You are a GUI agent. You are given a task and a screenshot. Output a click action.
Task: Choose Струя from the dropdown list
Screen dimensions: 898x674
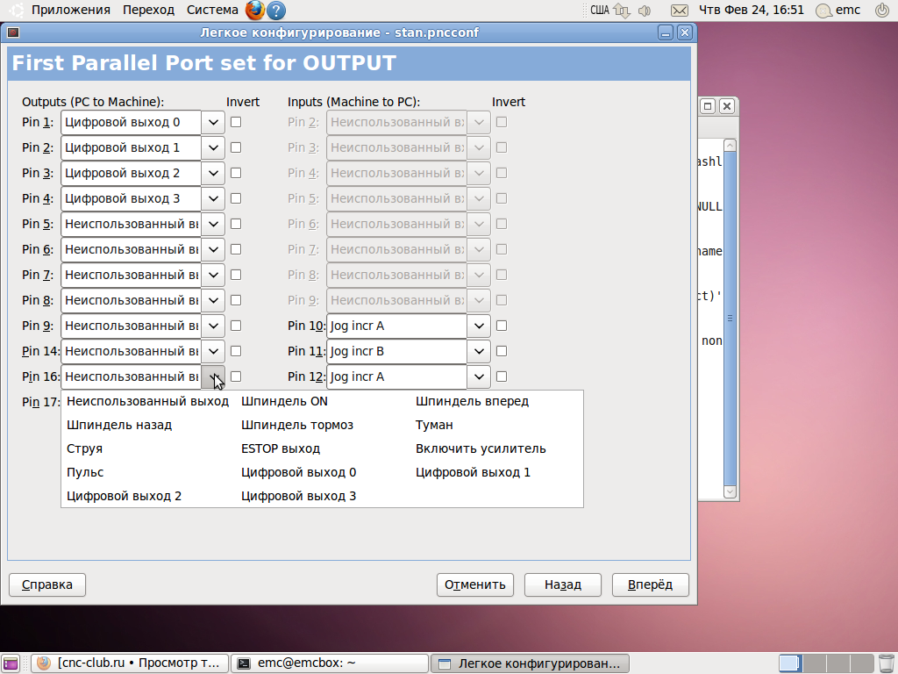(85, 448)
